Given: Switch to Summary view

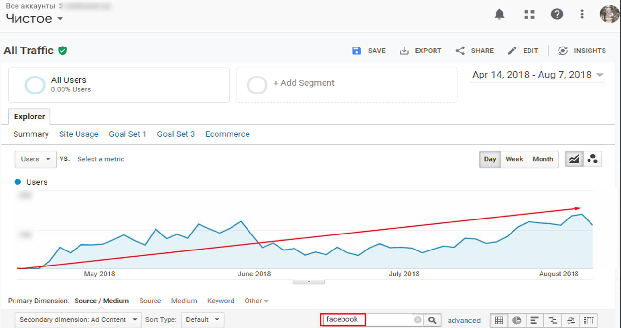Looking at the screenshot, I should coord(31,134).
